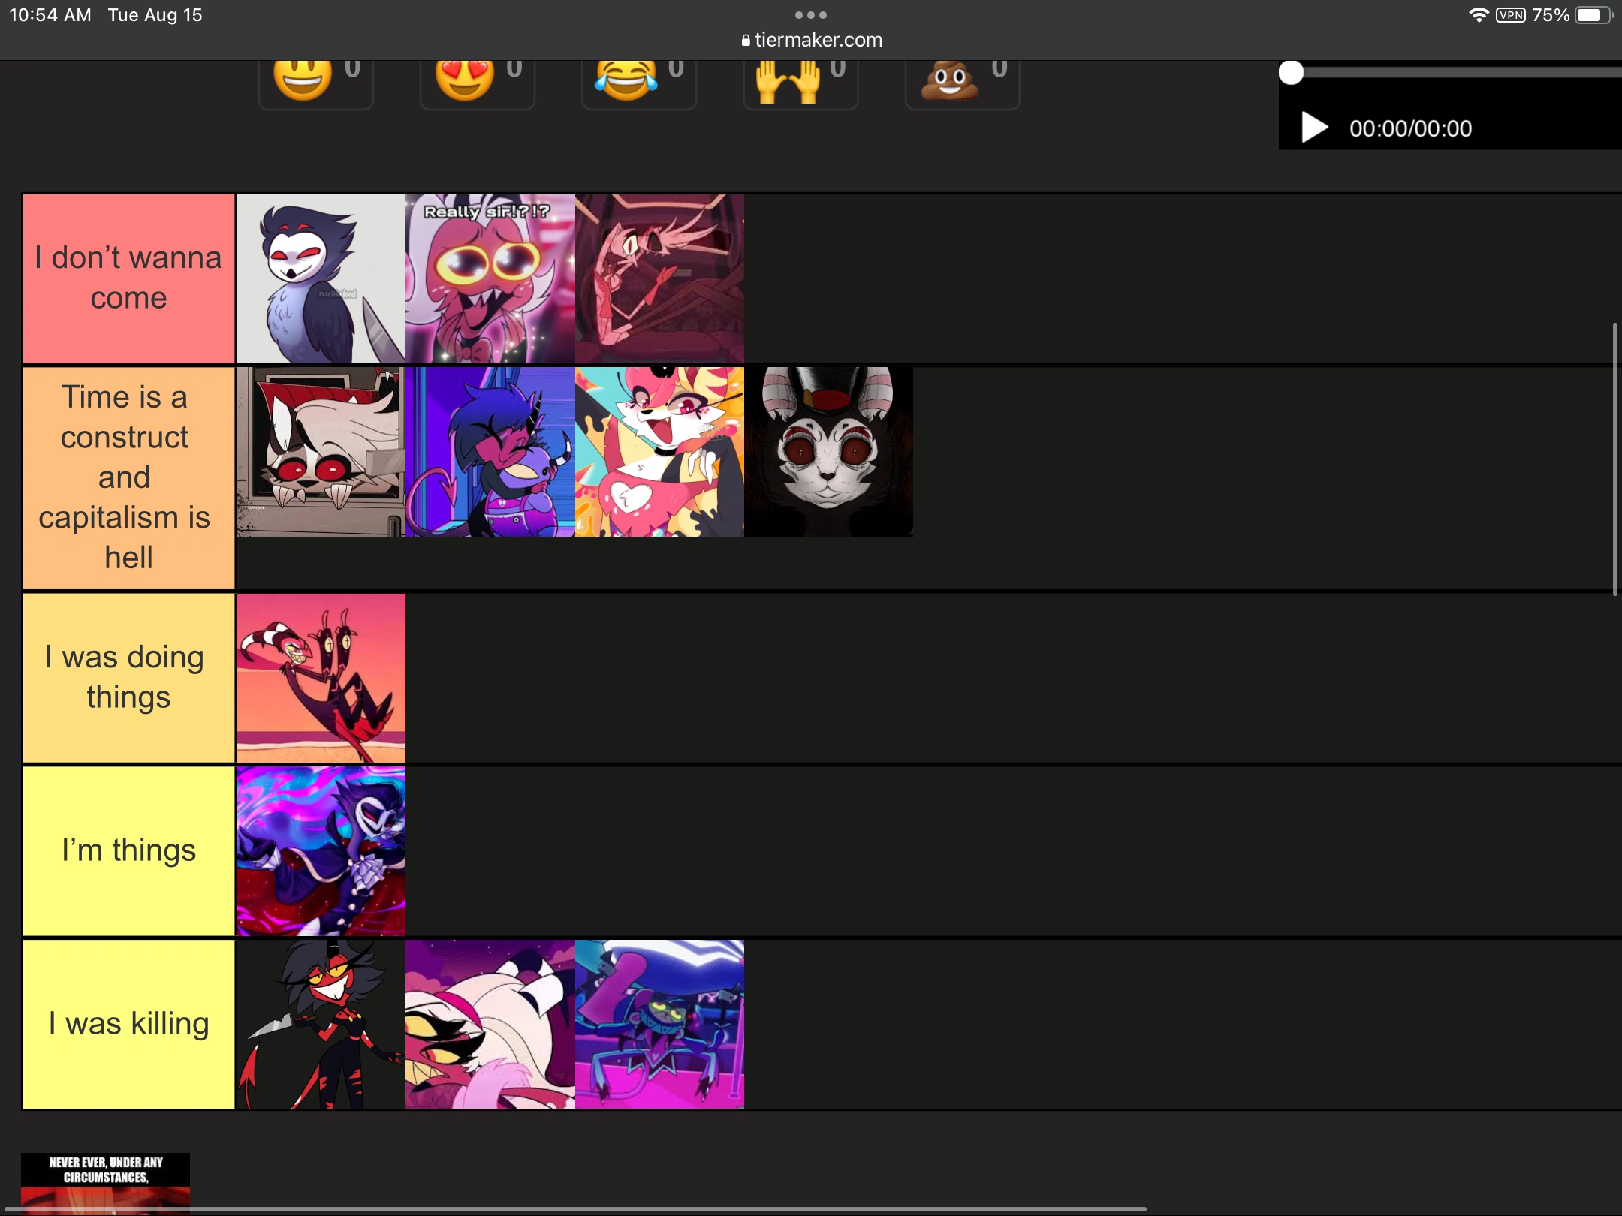The width and height of the screenshot is (1622, 1216).
Task: Open the three-dot browser menu
Action: pyautogui.click(x=811, y=15)
